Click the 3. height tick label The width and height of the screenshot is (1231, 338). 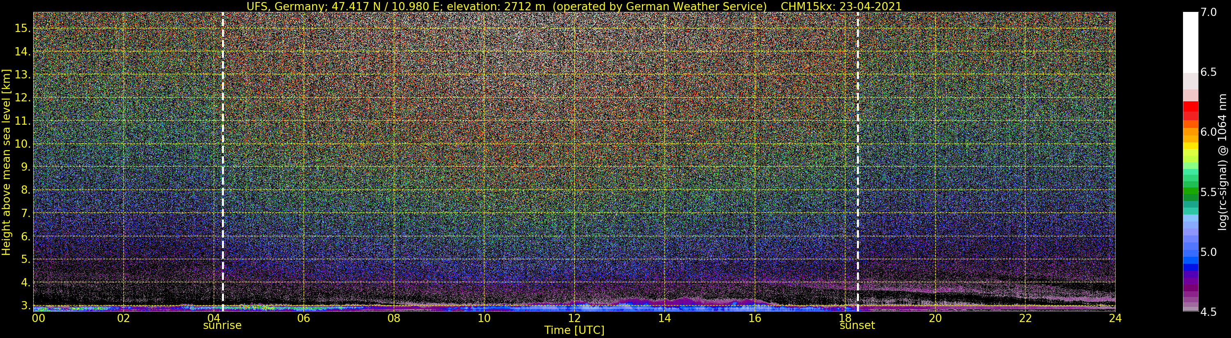pos(25,306)
